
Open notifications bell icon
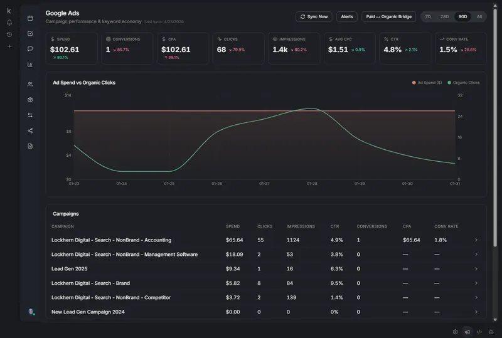coord(9,23)
